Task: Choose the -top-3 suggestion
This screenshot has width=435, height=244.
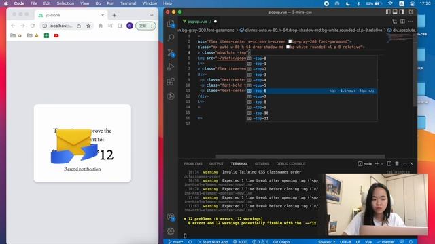Action: click(311, 75)
